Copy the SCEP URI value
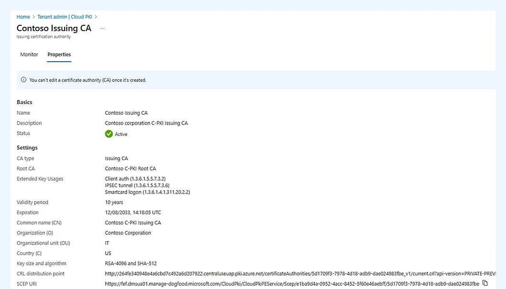 coord(484,283)
